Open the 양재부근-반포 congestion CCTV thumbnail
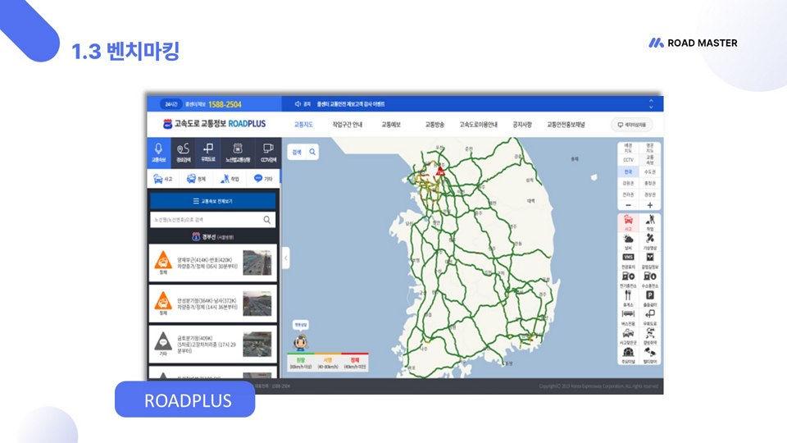Screen dimensions: 787x443 coord(257,263)
